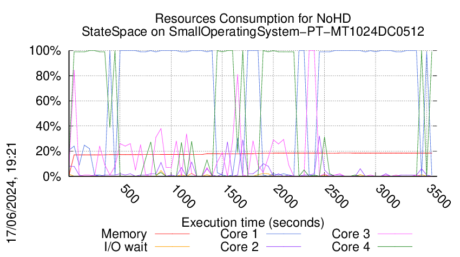
Task: Click the '0%' y-axis label
Action: tap(52, 176)
